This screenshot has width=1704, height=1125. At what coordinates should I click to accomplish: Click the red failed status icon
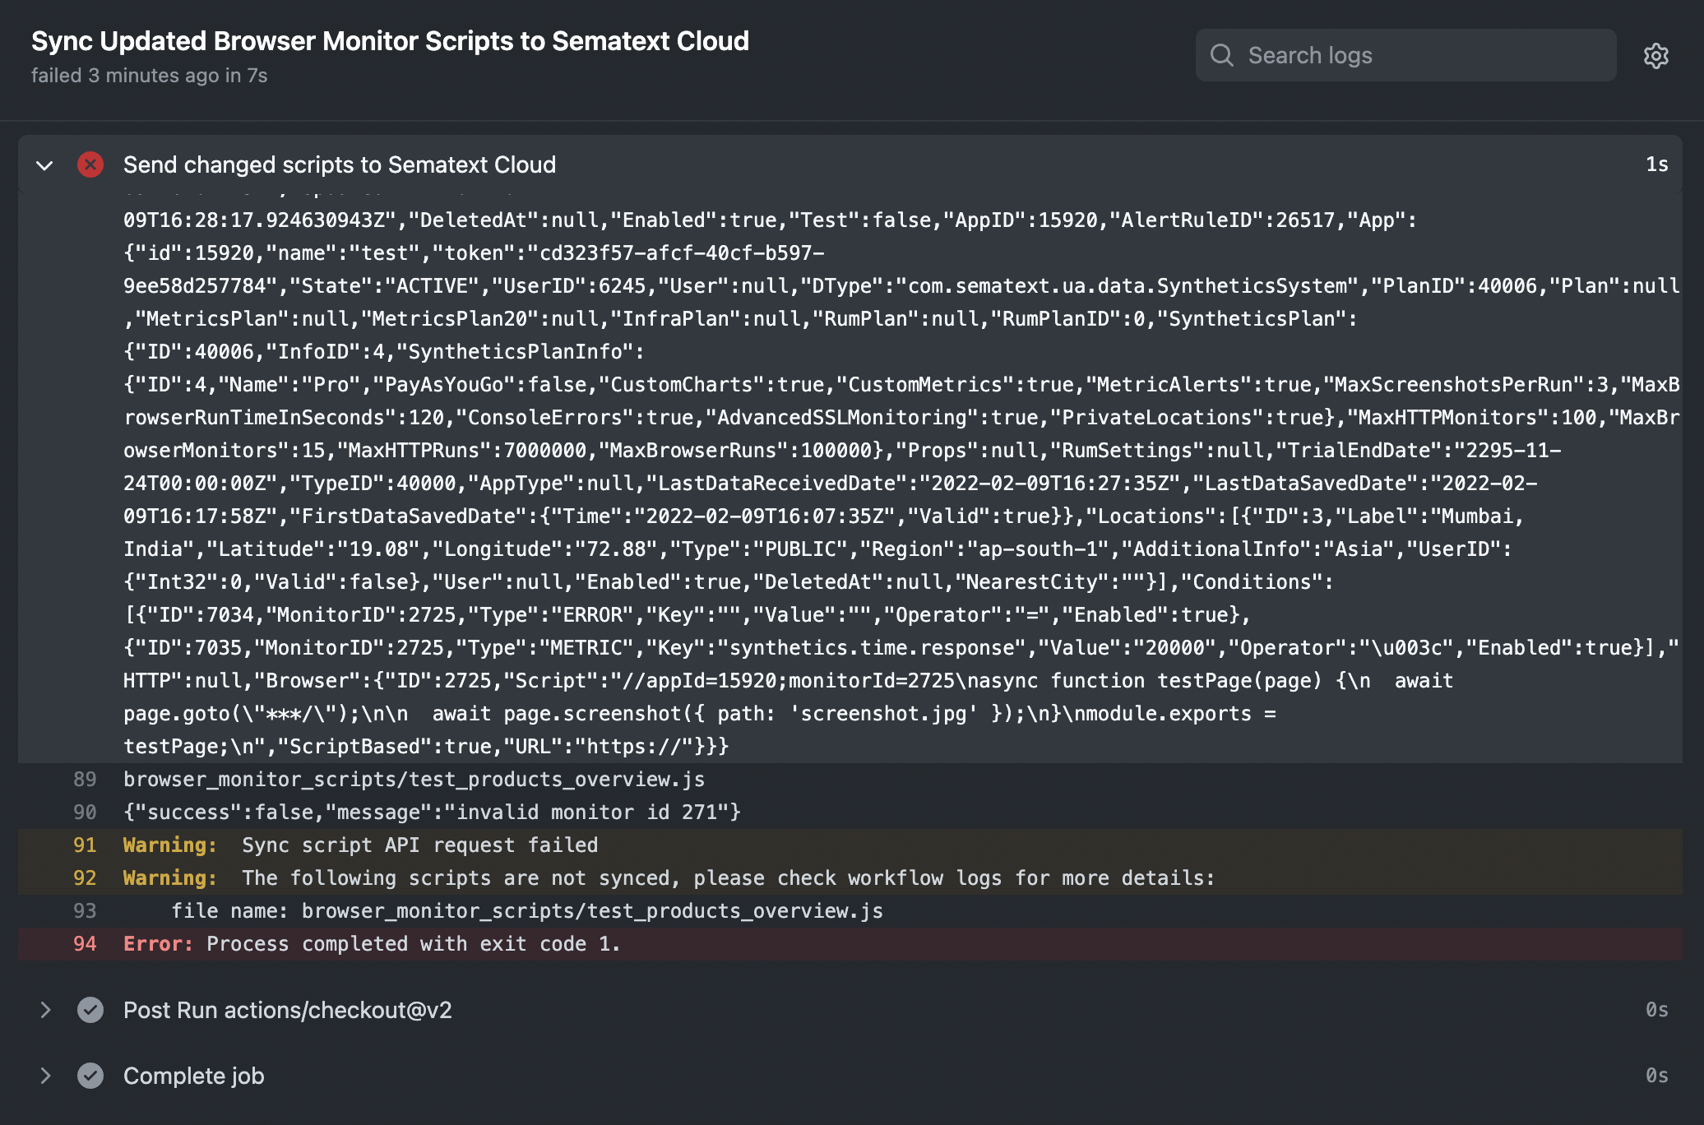pos(90,164)
